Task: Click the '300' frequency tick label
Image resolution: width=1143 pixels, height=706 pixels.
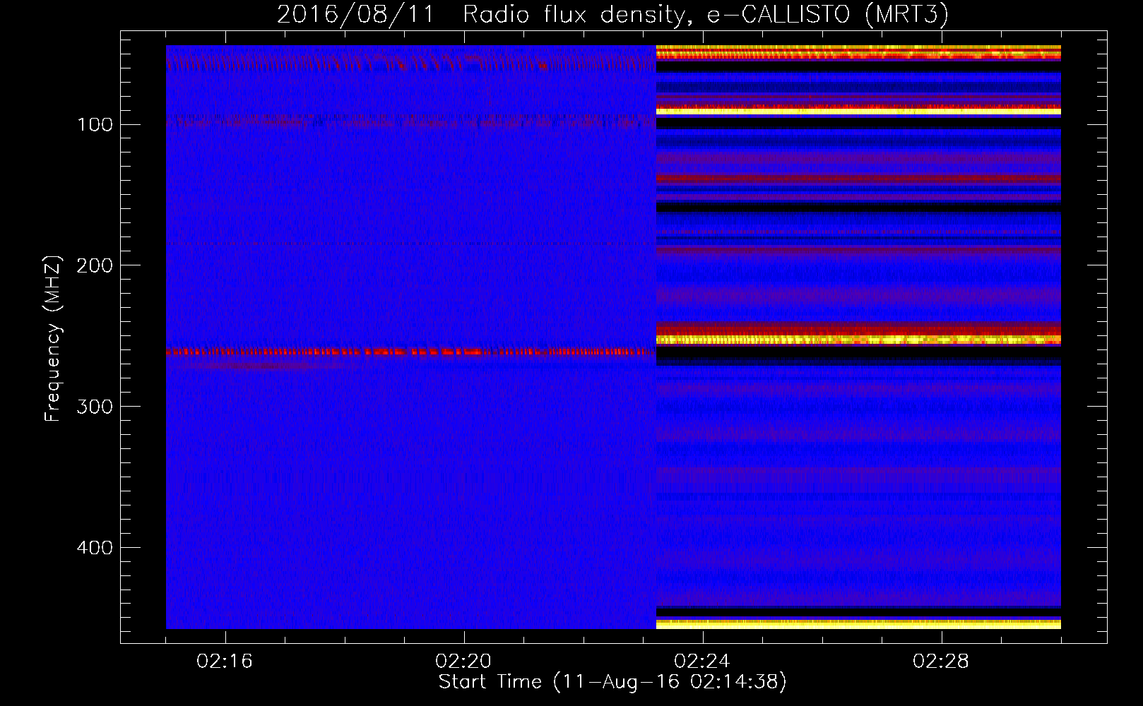Action: (x=95, y=407)
